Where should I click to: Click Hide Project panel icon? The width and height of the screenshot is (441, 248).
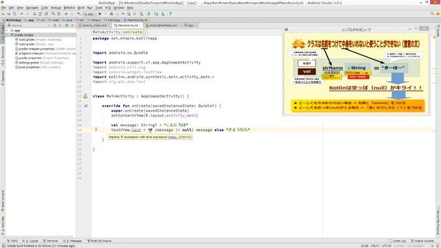pos(72,25)
